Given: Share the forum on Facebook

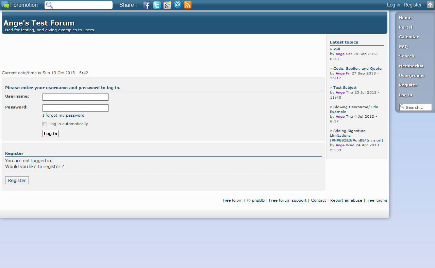Looking at the screenshot, I should click(x=147, y=5).
